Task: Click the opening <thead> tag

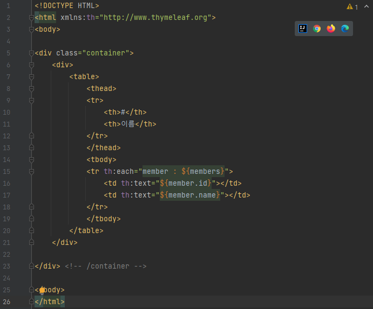Action: pos(101,89)
